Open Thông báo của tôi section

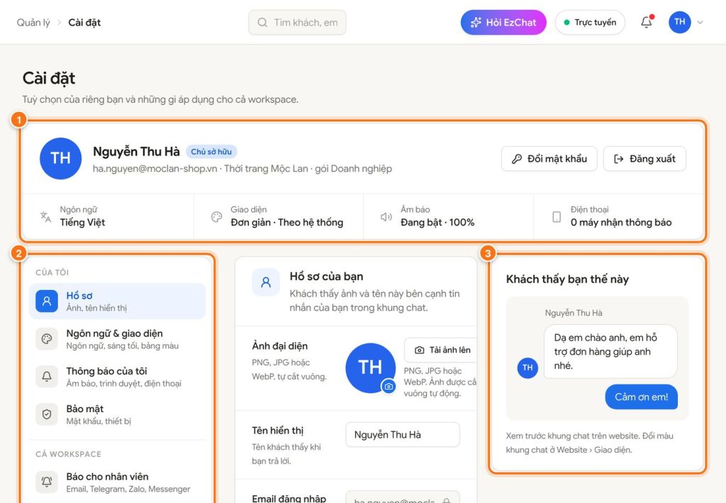point(117,377)
